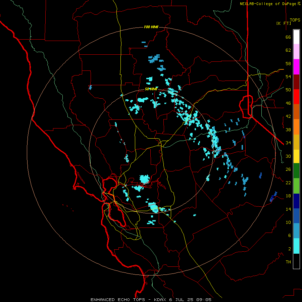
Task: Click the legend value '34'
Action: (288, 143)
